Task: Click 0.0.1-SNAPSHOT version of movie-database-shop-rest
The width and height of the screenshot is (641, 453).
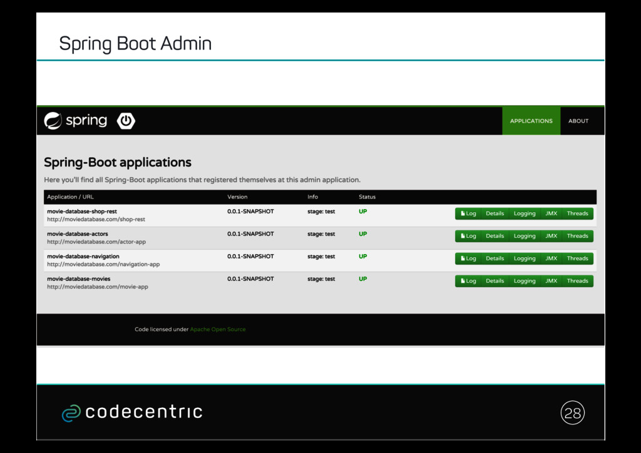Action: pyautogui.click(x=250, y=211)
